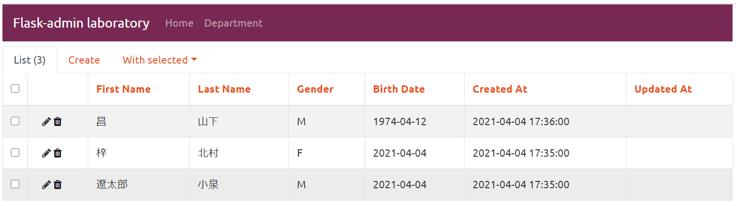
Task: Check the checkbox for the 昌 row
Action: point(15,121)
